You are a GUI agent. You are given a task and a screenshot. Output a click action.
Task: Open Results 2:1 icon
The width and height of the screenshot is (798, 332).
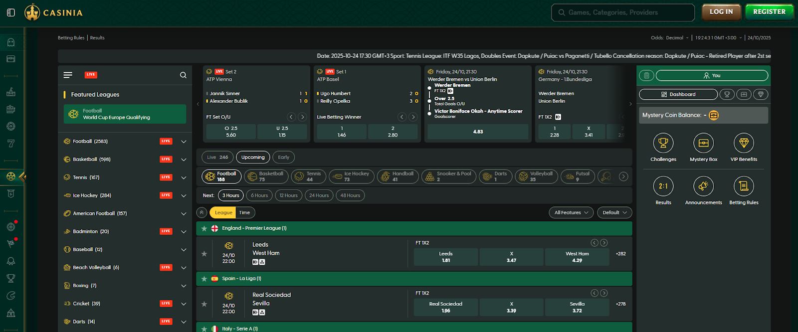[x=663, y=186]
